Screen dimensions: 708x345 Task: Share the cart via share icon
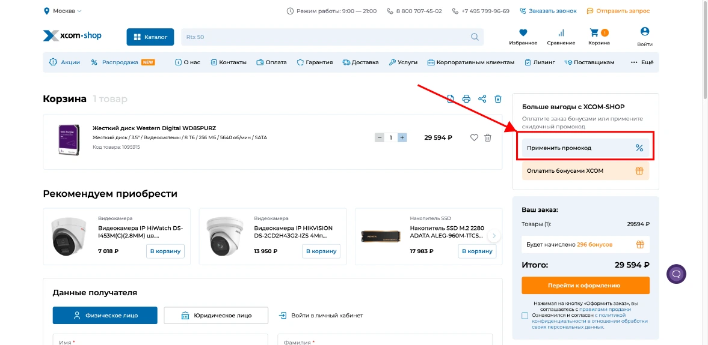tap(482, 99)
